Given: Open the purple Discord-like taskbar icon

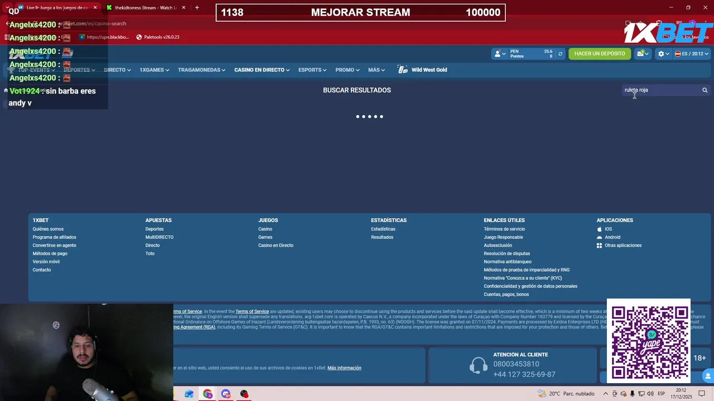Looking at the screenshot, I should (x=226, y=394).
